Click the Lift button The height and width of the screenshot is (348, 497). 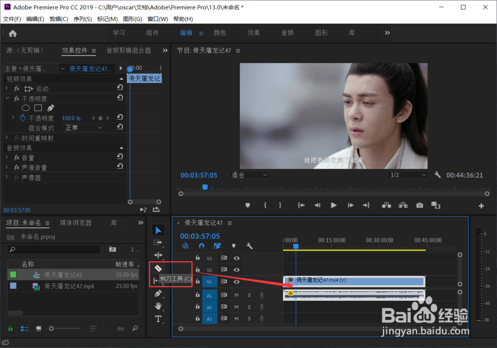386,205
